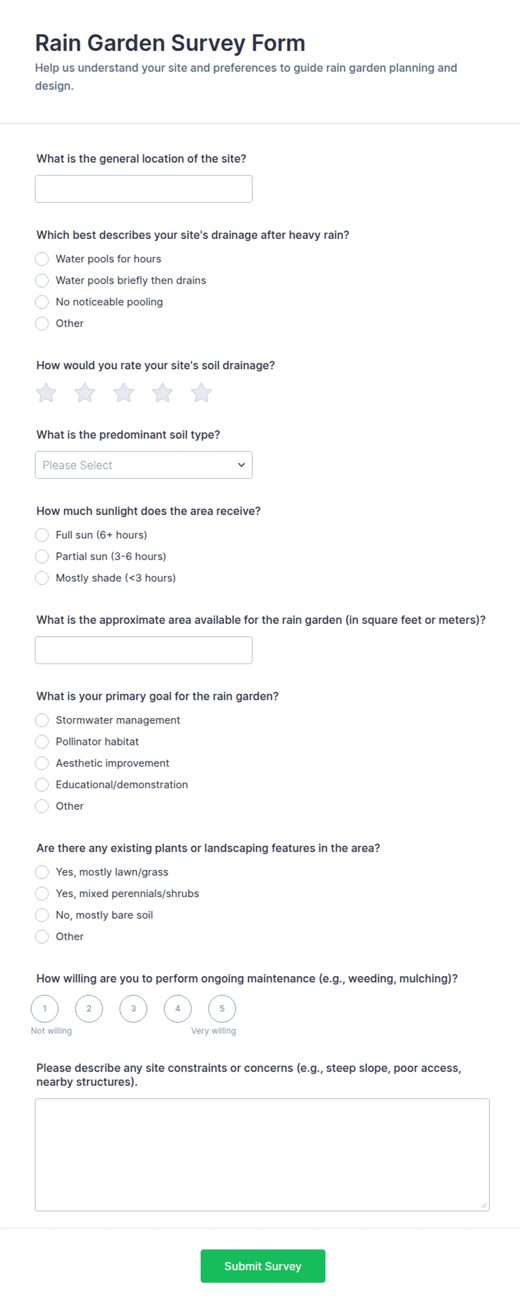Screen dimensions: 520x1310
Task: Choose the third star rating
Action: point(124,393)
